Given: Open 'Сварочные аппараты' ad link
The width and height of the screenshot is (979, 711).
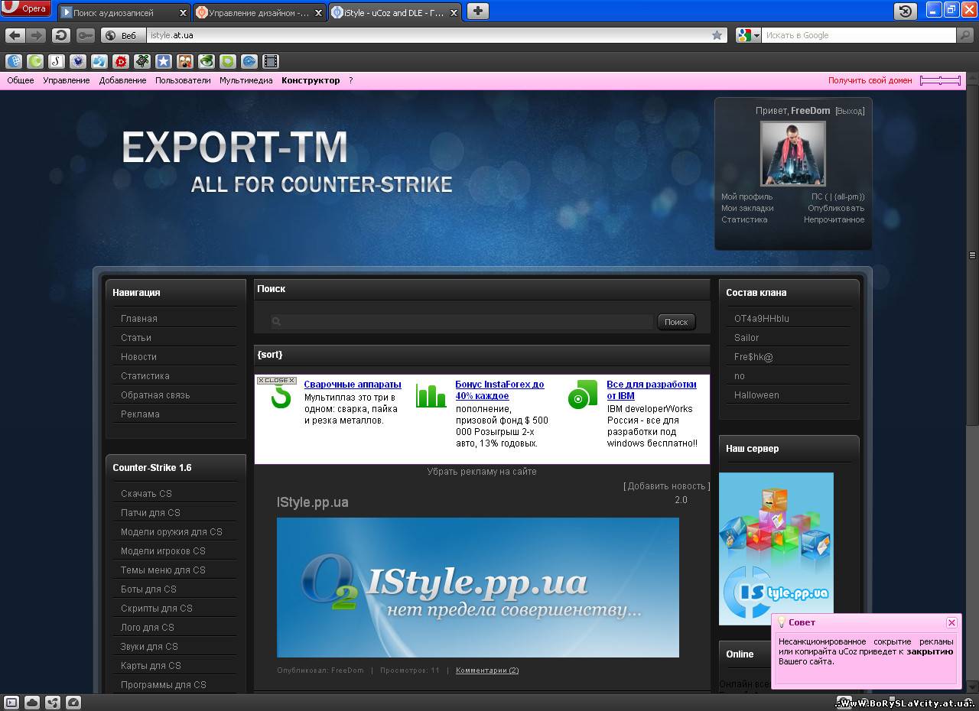Looking at the screenshot, I should (x=353, y=385).
